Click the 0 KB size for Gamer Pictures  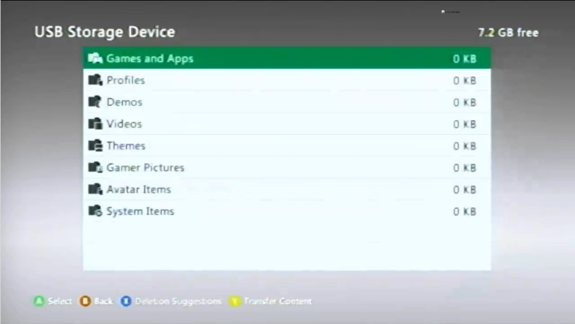tap(465, 168)
